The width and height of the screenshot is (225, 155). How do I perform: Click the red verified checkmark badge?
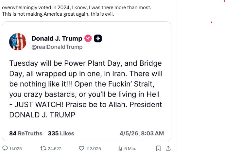(88, 39)
